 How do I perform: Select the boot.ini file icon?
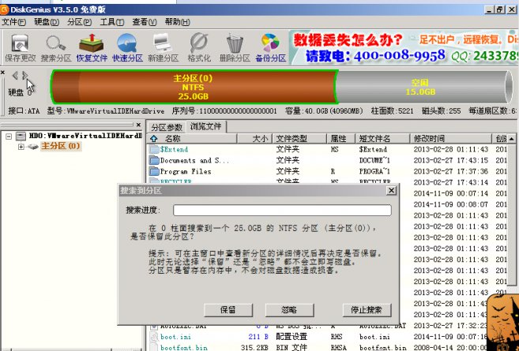click(154, 337)
